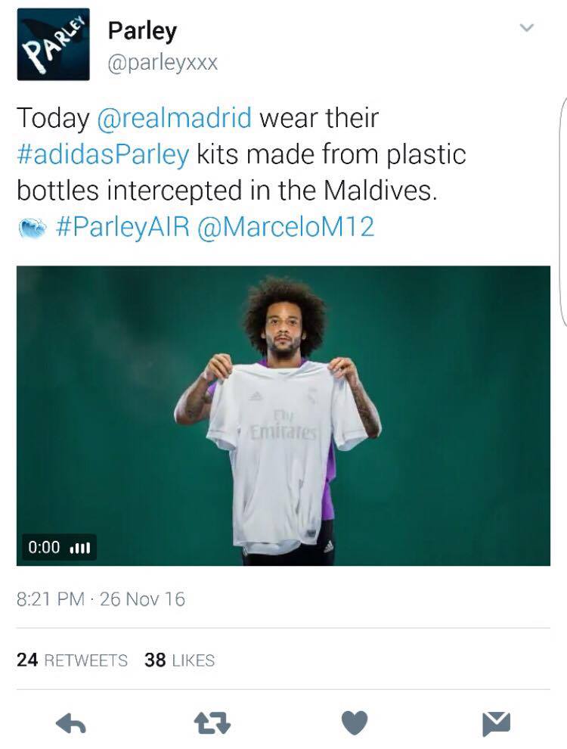The width and height of the screenshot is (567, 749).
Task: Open the #adidasParley hashtag
Action: point(103,154)
